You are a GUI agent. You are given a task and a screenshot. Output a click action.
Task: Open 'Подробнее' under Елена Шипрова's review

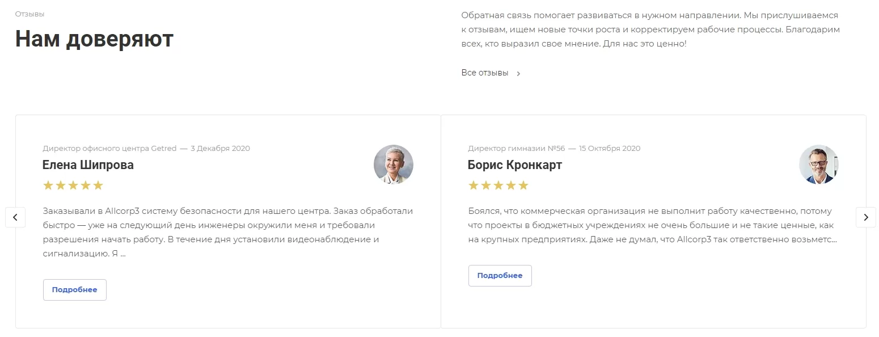click(x=75, y=289)
